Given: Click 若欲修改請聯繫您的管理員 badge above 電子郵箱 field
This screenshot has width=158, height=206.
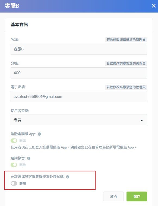Looking at the screenshot, I should [126, 87].
